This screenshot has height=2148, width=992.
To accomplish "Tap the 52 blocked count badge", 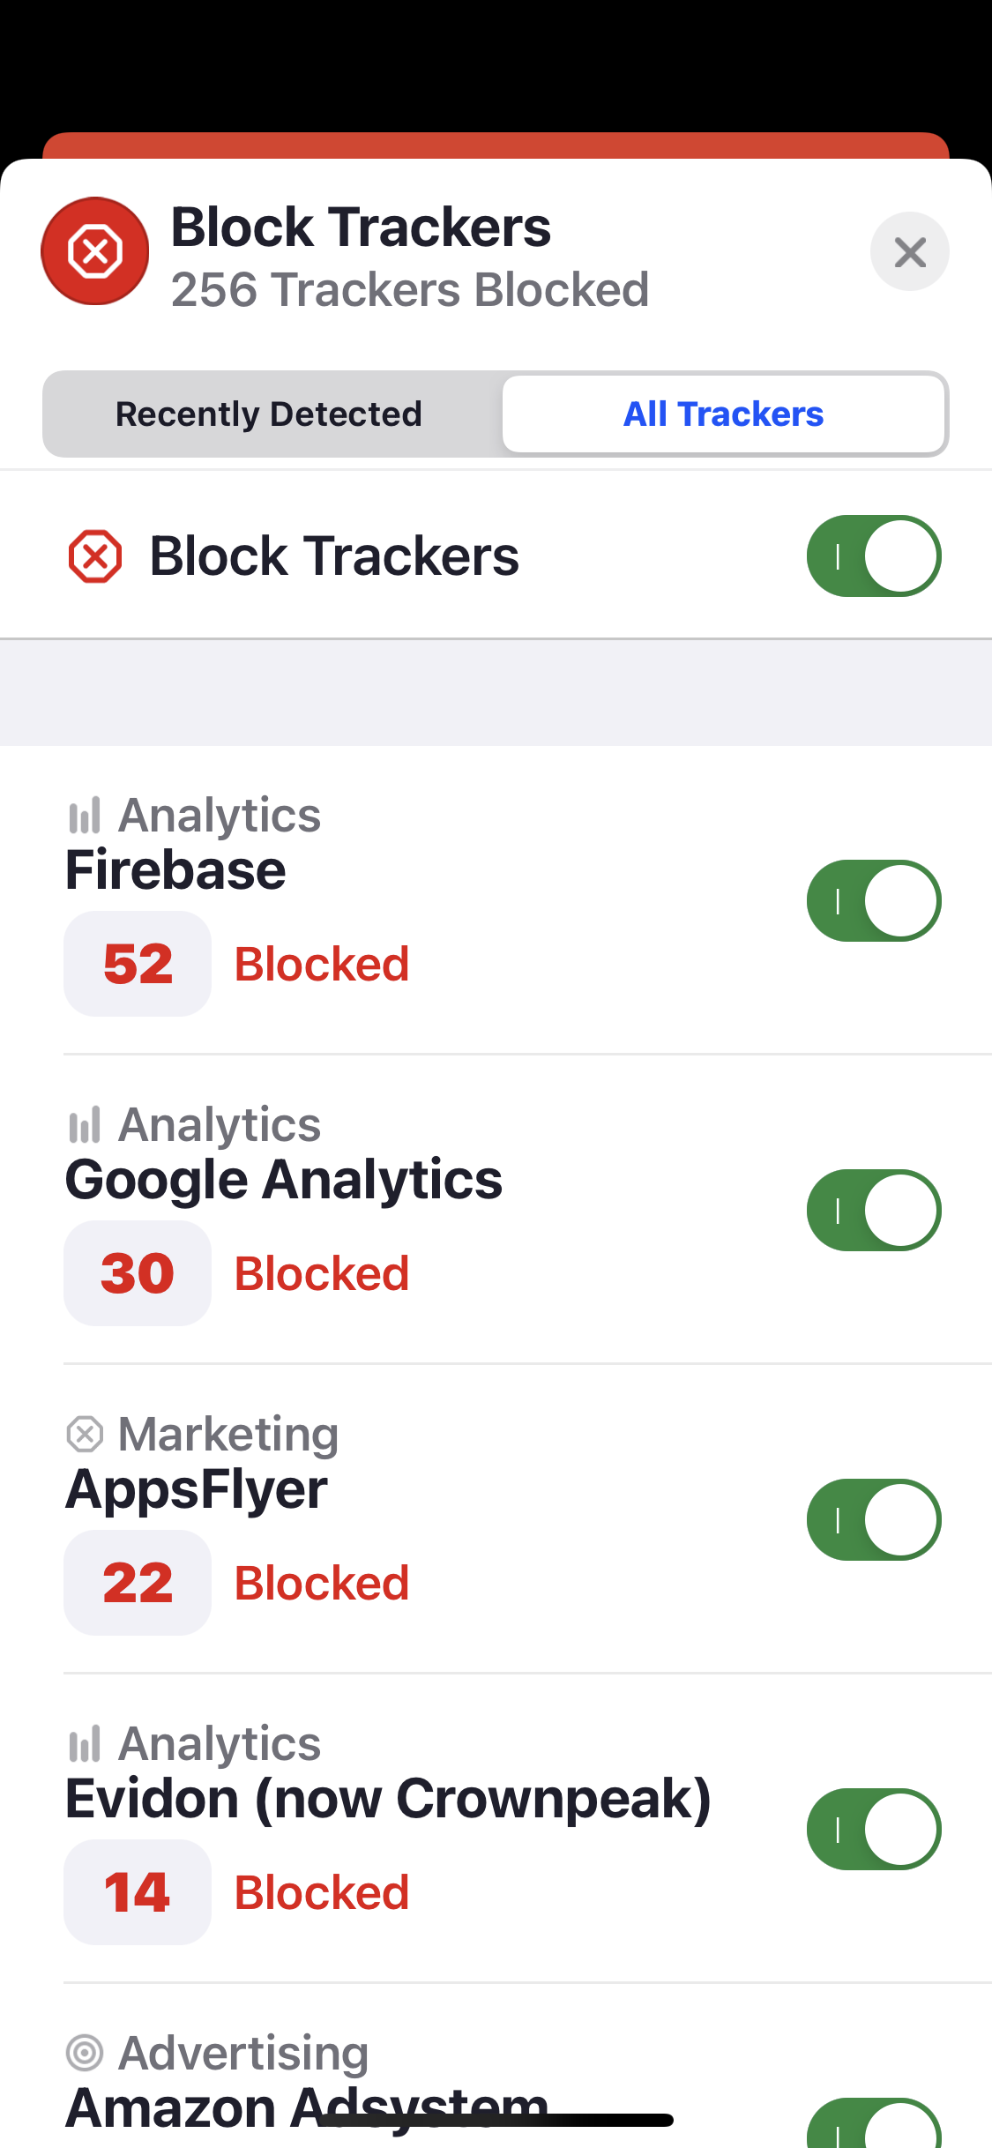I will coord(138,964).
